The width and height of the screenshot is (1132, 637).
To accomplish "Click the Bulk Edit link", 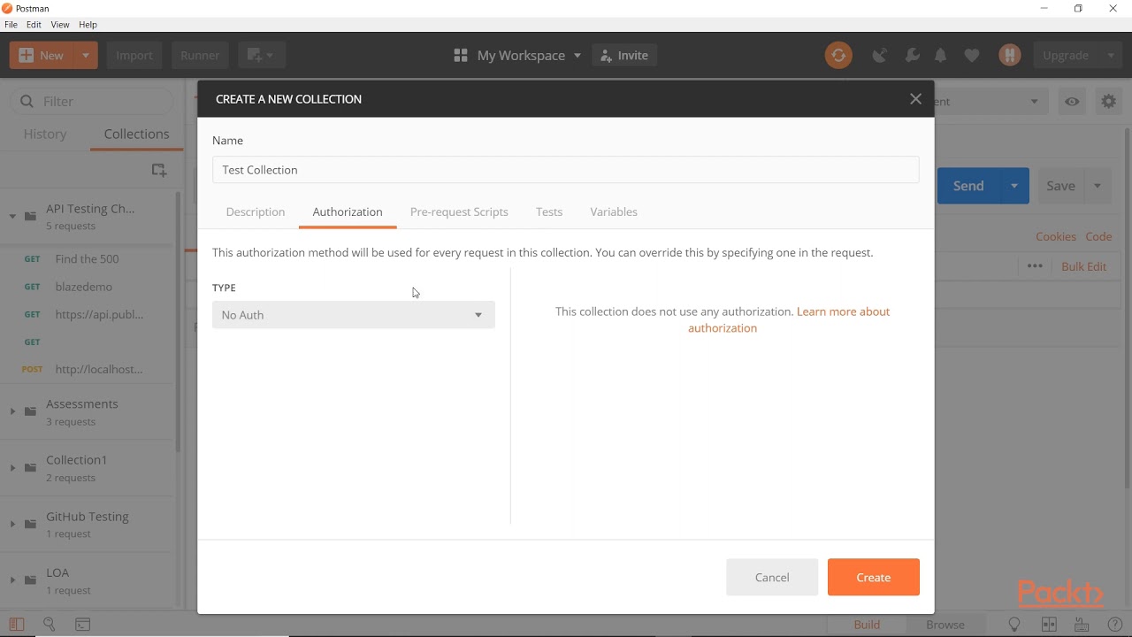I will pos(1084,266).
